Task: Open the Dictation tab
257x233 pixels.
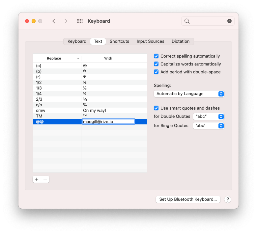Action: pyautogui.click(x=181, y=41)
